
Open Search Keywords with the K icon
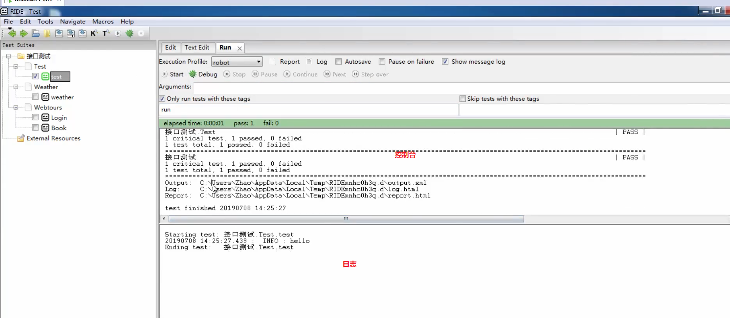coord(94,33)
